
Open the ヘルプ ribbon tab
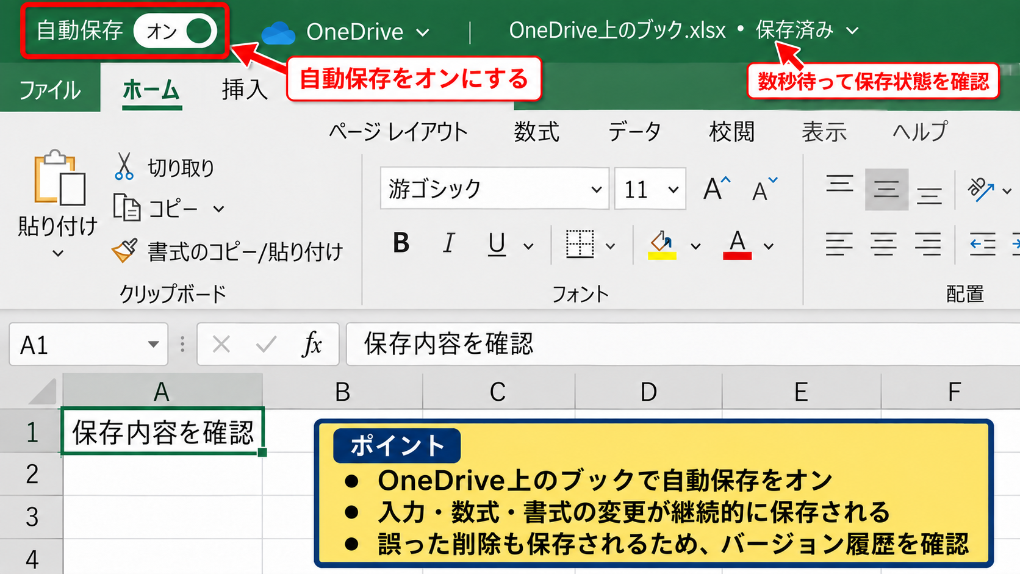[x=920, y=132]
